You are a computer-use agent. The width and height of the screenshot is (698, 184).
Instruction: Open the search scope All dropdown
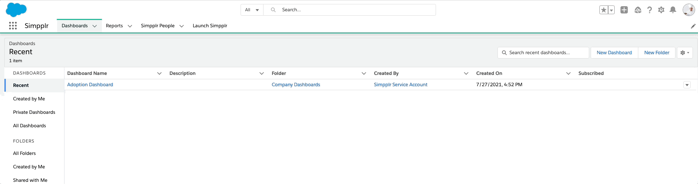[252, 10]
